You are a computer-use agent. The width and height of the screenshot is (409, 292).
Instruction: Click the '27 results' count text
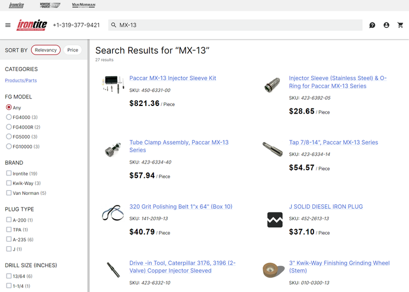(x=104, y=60)
